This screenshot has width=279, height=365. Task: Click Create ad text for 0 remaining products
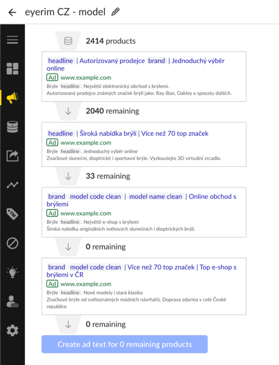click(x=125, y=344)
